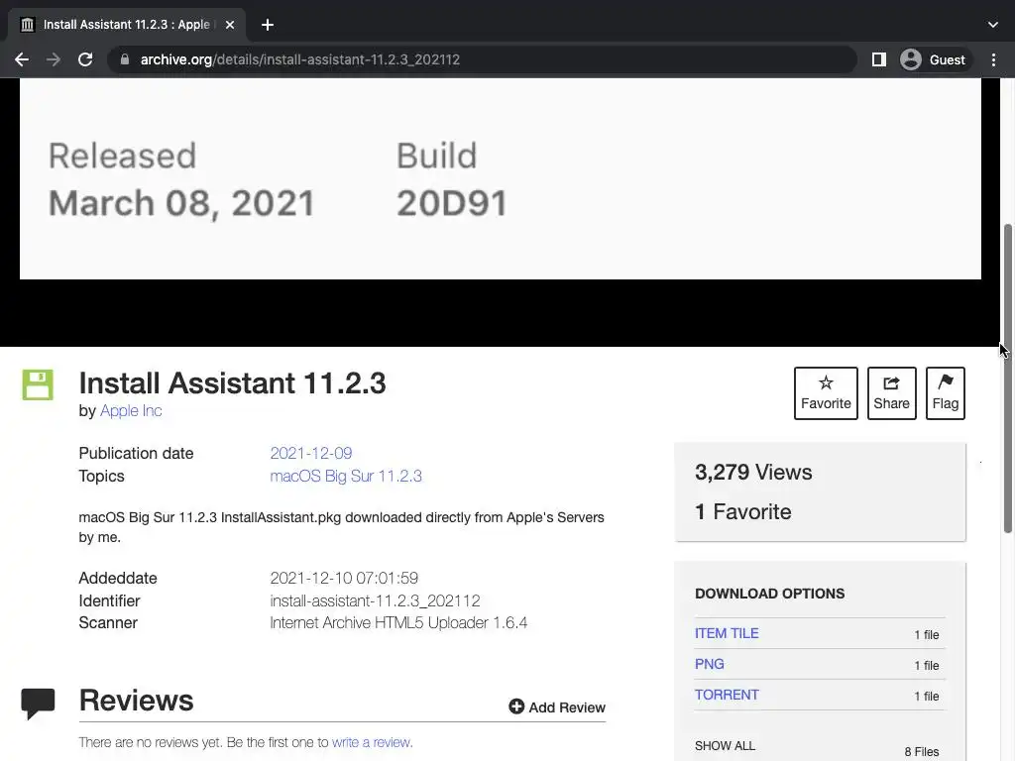Click identifier value install-assistant-11.2.3_202112
1015x761 pixels.
375,601
